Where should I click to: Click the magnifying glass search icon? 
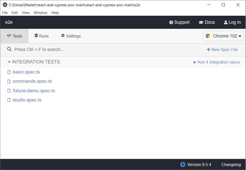9,49
